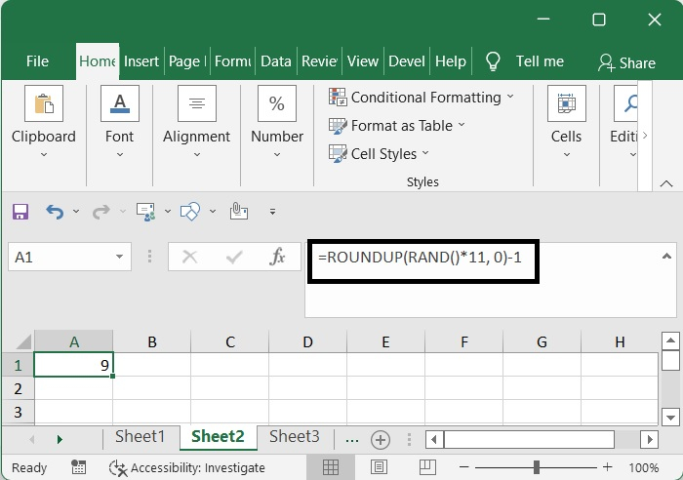Screen dimensions: 683x480
Task: Click the Save icon in quick access toolbar
Action: pyautogui.click(x=20, y=212)
